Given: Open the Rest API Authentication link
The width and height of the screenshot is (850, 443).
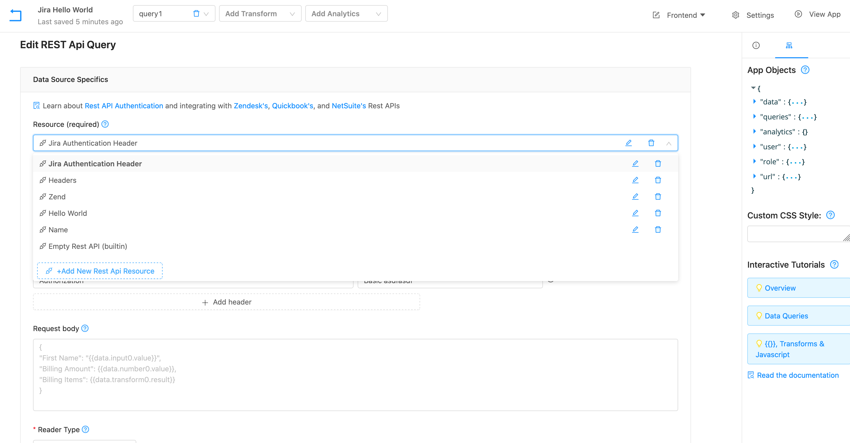Looking at the screenshot, I should pyautogui.click(x=124, y=105).
